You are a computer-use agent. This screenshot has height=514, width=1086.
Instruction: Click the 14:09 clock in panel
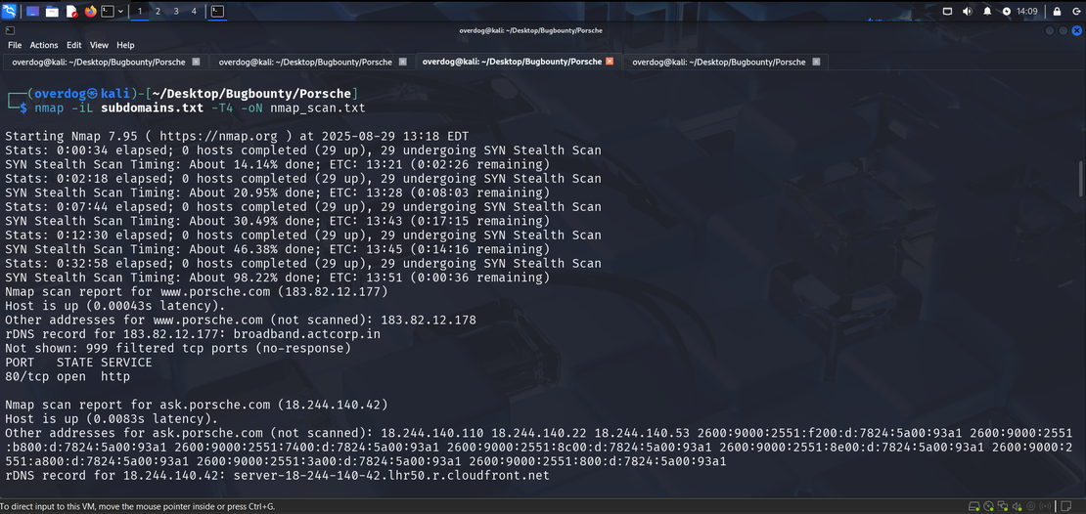coord(1026,11)
